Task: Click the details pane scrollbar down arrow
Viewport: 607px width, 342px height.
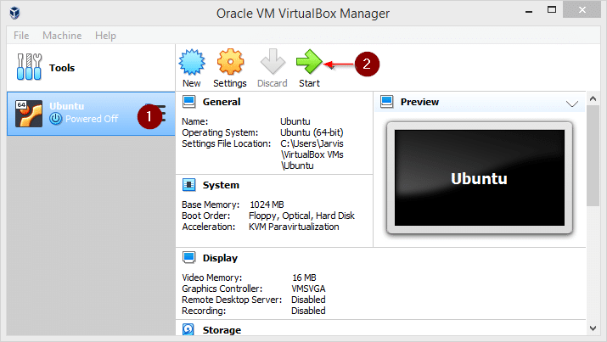Action: coord(592,328)
